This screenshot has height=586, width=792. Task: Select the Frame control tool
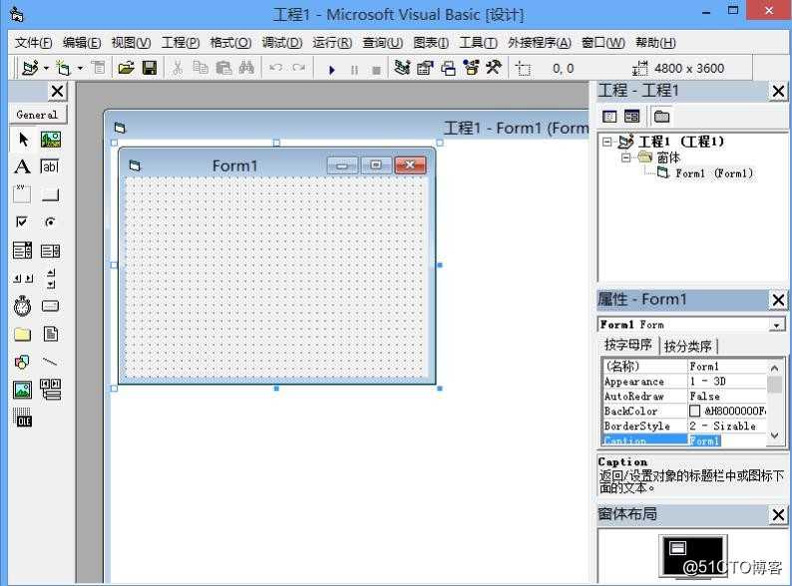(23, 194)
